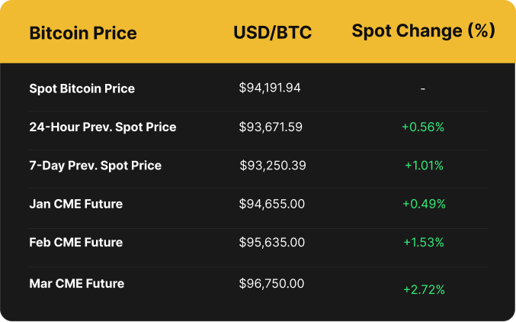
Task: Click the Jan CME Future row label
Action: 75,204
